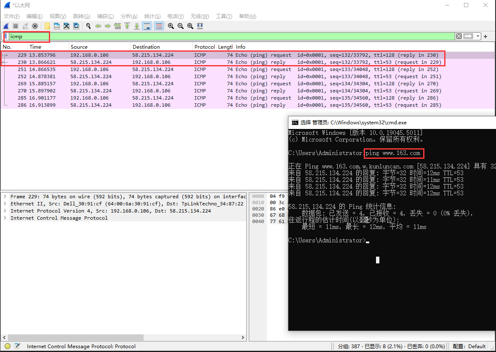This screenshot has width=496, height=352.
Task: Sort packets by the Time column
Action: tap(48, 47)
